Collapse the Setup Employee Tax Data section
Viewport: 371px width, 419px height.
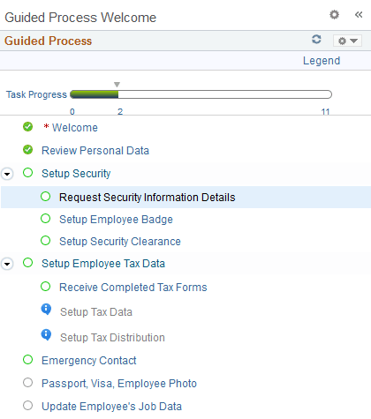7,264
